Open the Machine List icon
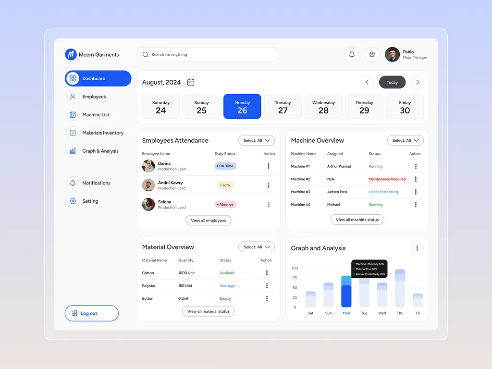492x369 pixels. coord(73,115)
